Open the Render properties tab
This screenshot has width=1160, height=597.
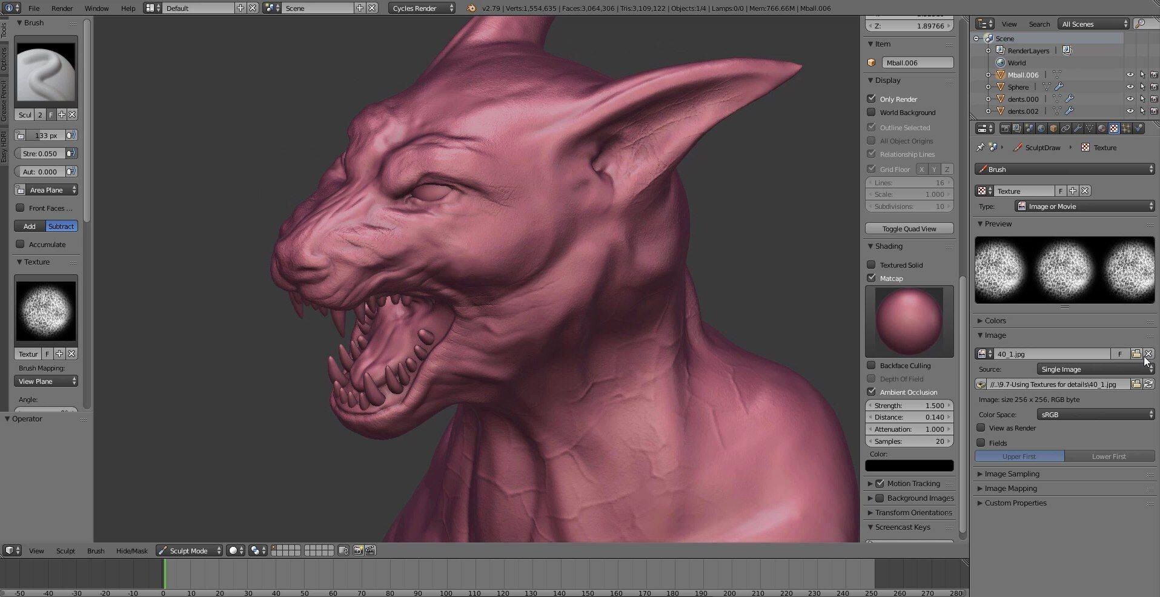pos(1006,128)
